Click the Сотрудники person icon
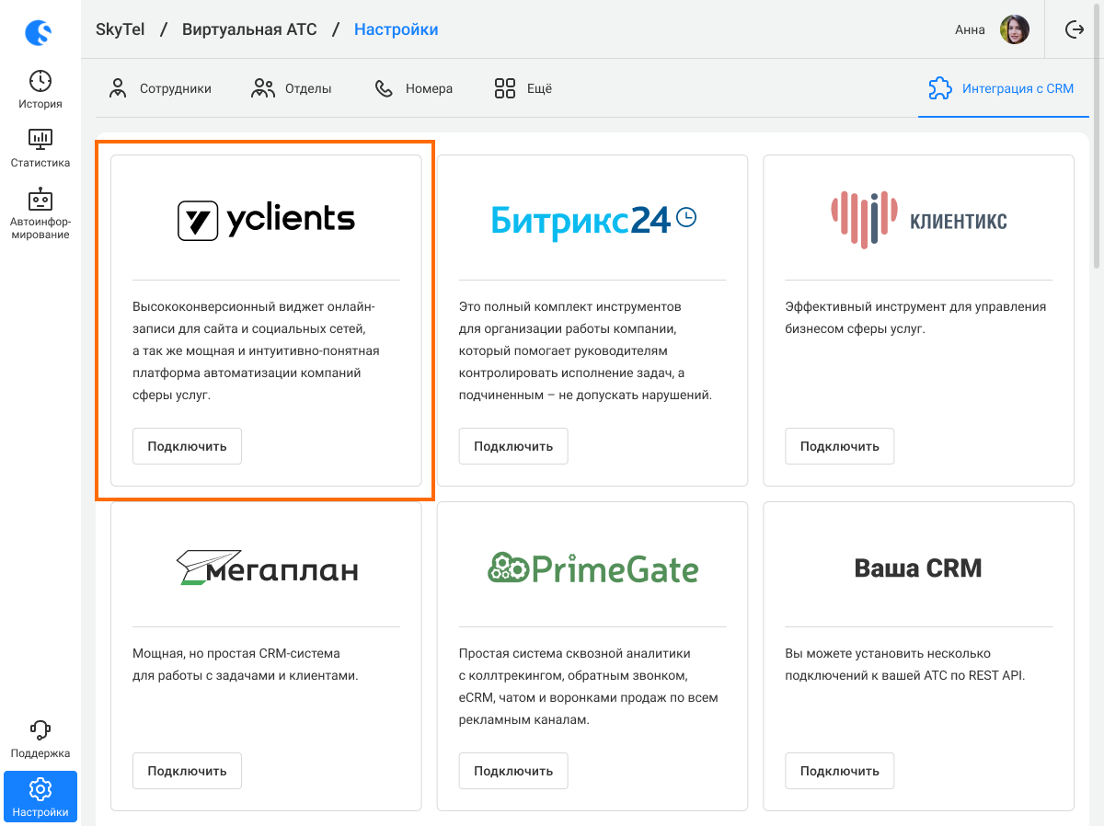Viewport: 1104px width, 826px height. (x=118, y=88)
